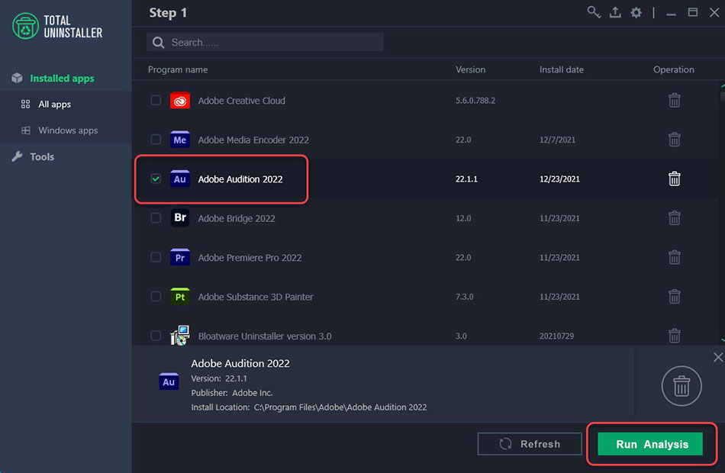
Task: Sort by the Program name column header
Action: point(178,69)
